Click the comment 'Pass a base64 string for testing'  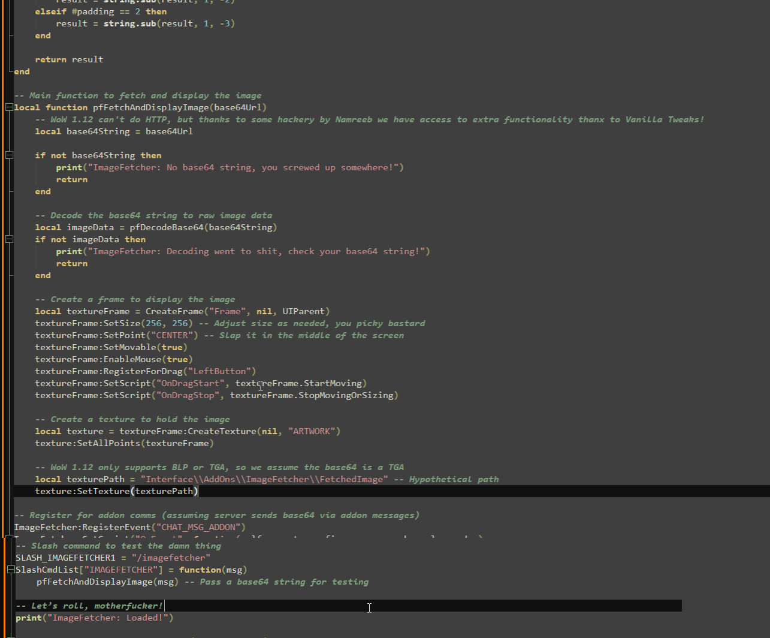pos(276,582)
